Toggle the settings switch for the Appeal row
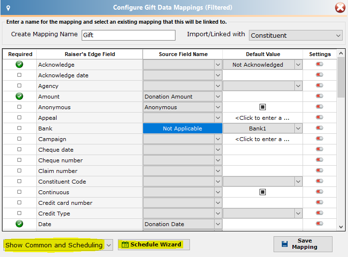The image size is (348, 257). pyautogui.click(x=319, y=117)
